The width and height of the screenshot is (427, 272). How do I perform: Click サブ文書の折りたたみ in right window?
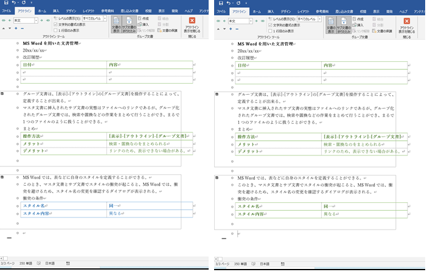(344, 23)
